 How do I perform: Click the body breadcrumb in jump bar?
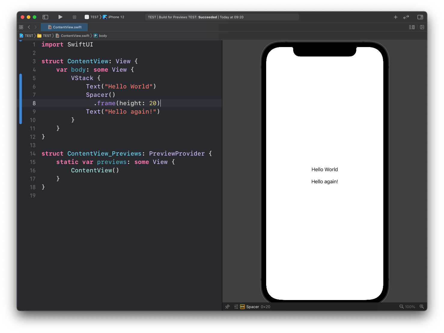tap(103, 36)
